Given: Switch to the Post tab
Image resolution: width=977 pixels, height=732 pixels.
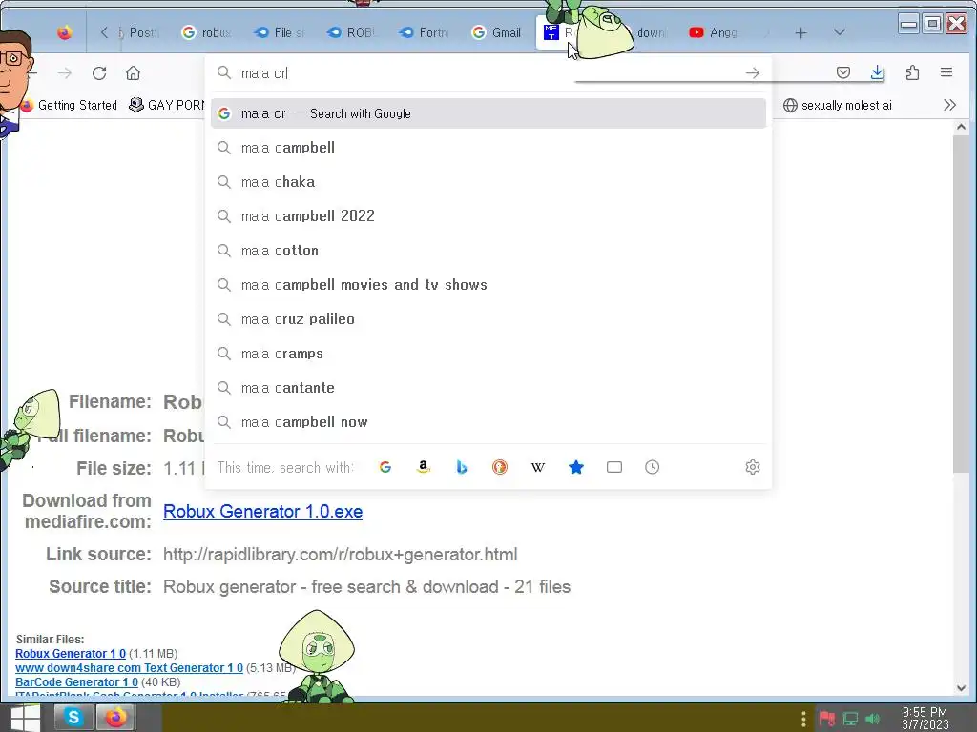Looking at the screenshot, I should [x=139, y=32].
